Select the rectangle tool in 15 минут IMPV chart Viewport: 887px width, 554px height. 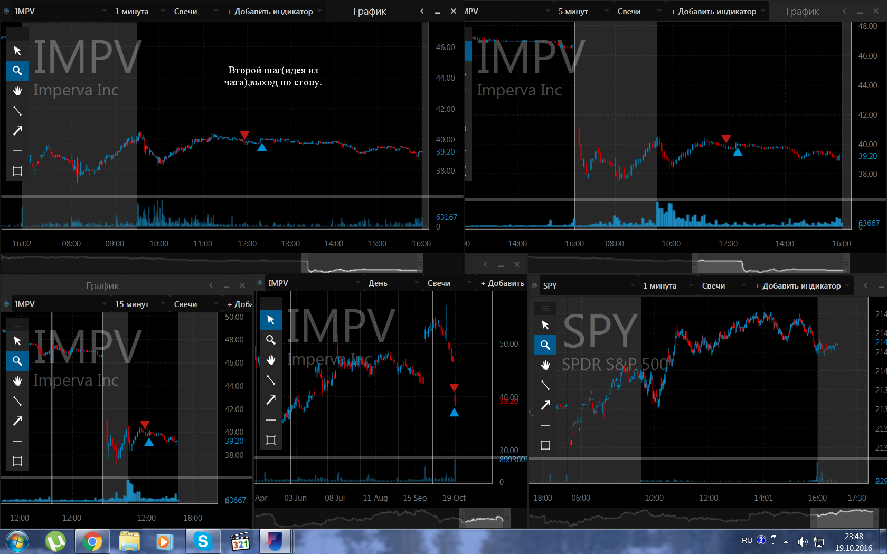coord(17,461)
